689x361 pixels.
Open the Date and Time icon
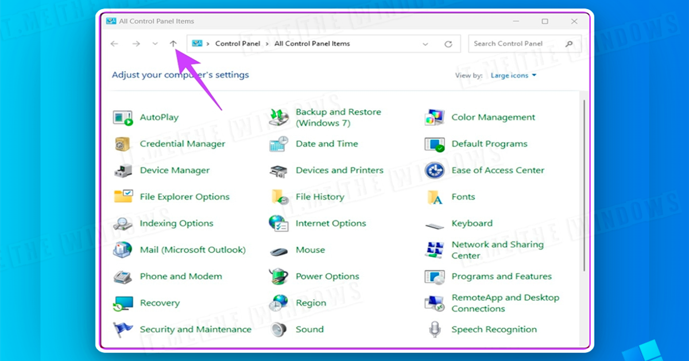tap(279, 144)
